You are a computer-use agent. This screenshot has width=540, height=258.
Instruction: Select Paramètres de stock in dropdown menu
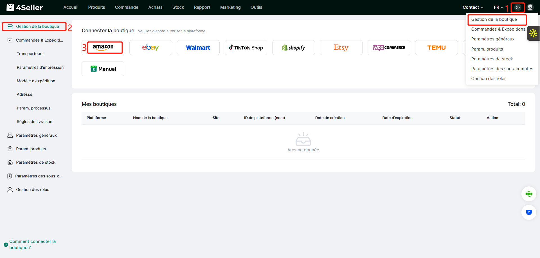tap(492, 59)
